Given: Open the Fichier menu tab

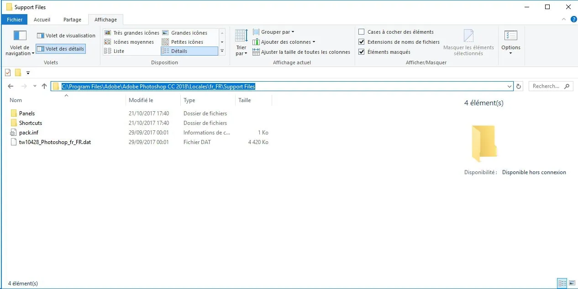Looking at the screenshot, I should pyautogui.click(x=15, y=20).
